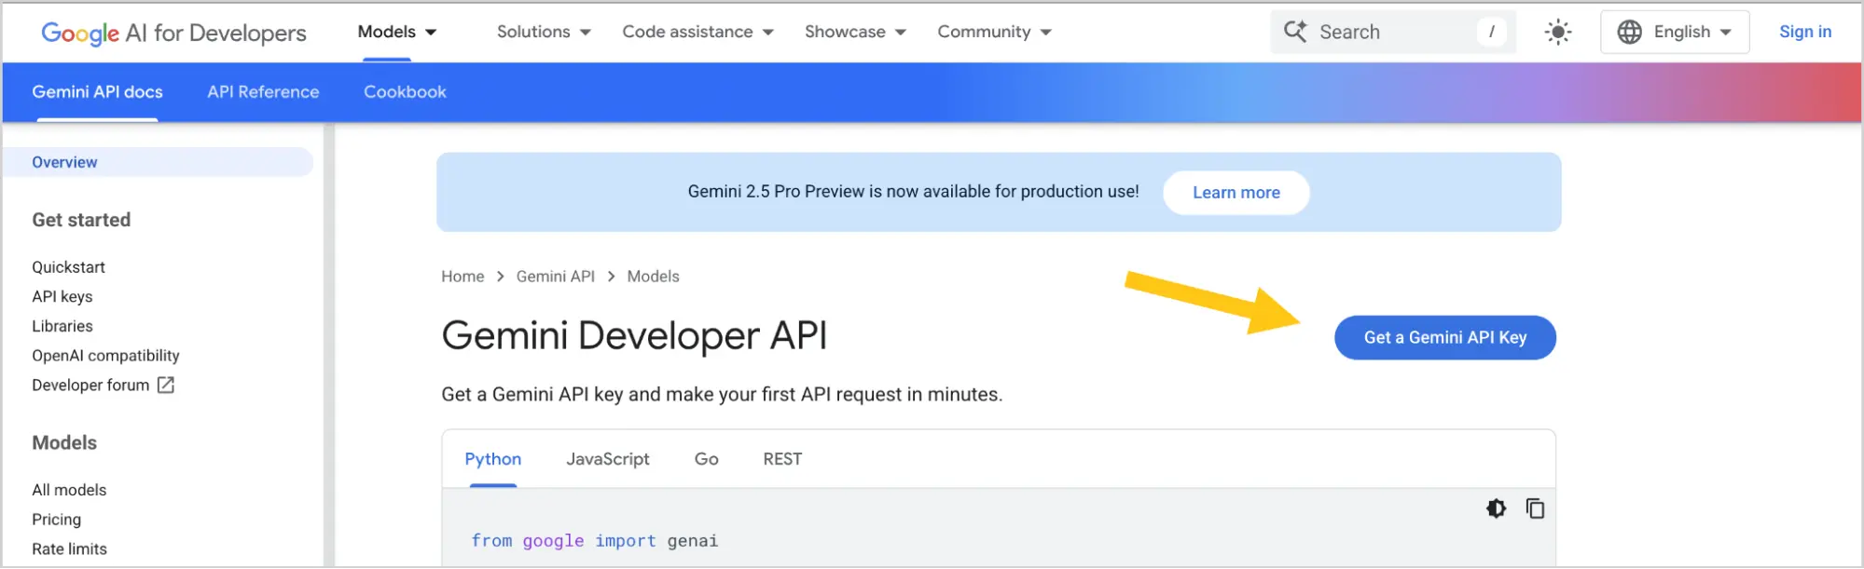
Task: Click into the Search field
Action: [1392, 33]
